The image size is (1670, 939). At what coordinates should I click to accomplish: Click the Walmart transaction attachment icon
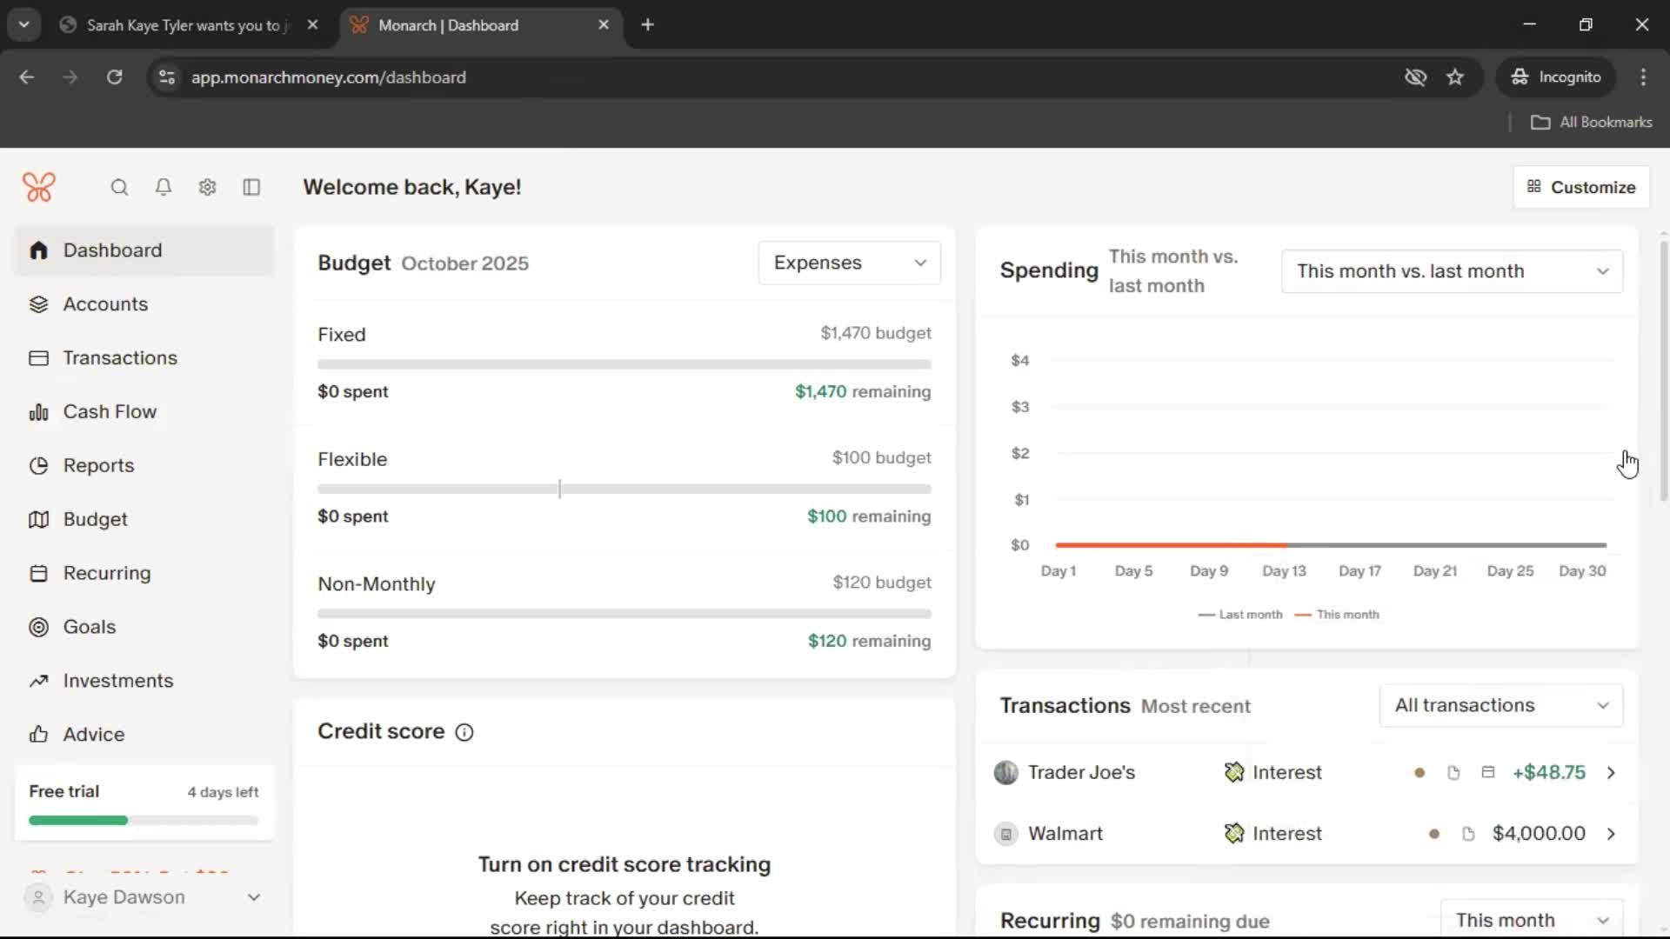1468,834
